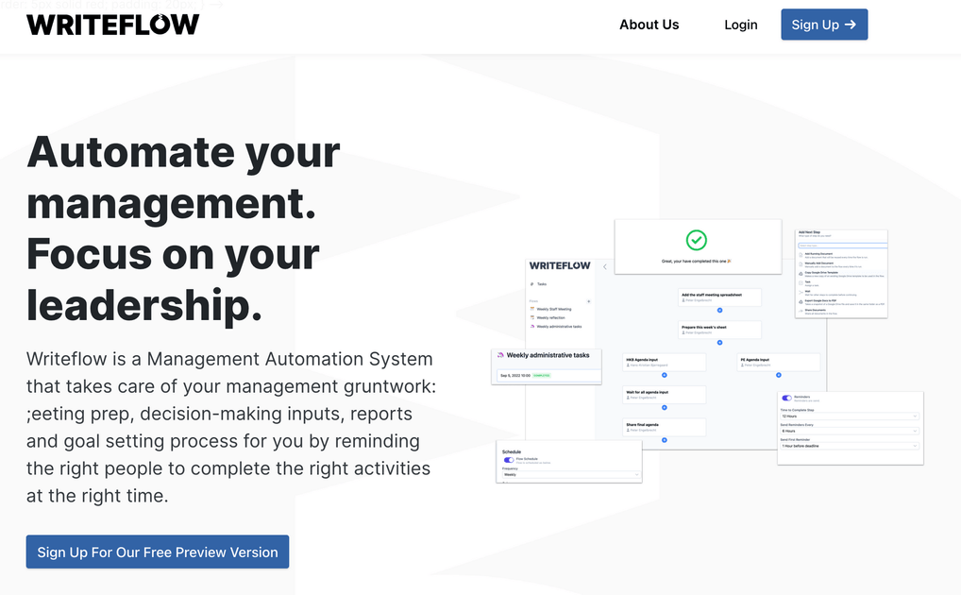The image size is (961, 595).
Task: Open the About Us navigation item
Action: point(649,25)
